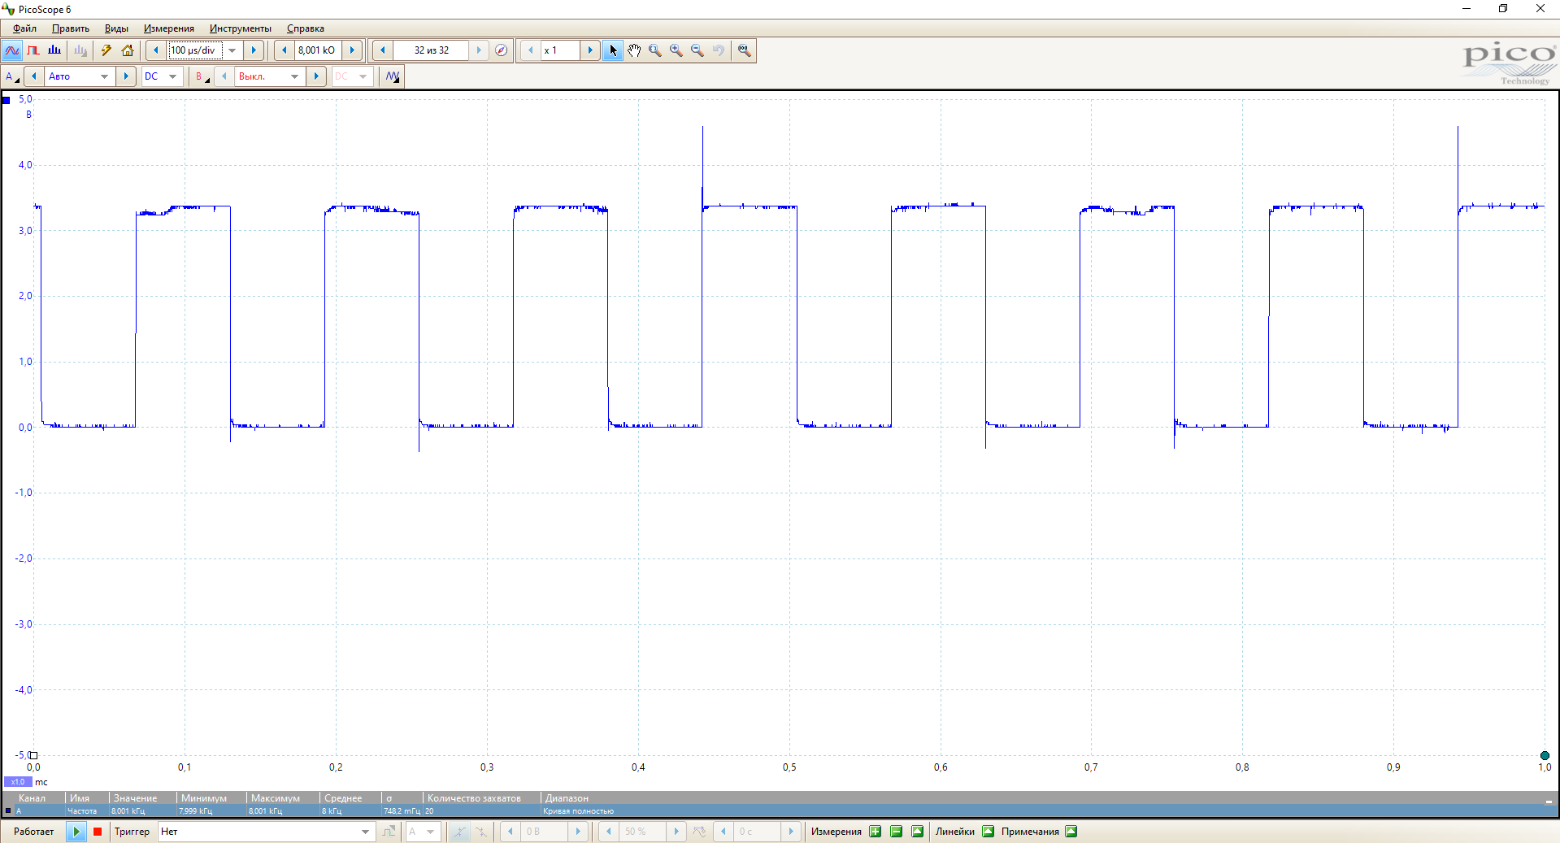The width and height of the screenshot is (1560, 843).
Task: Open the Править menu
Action: click(x=71, y=28)
